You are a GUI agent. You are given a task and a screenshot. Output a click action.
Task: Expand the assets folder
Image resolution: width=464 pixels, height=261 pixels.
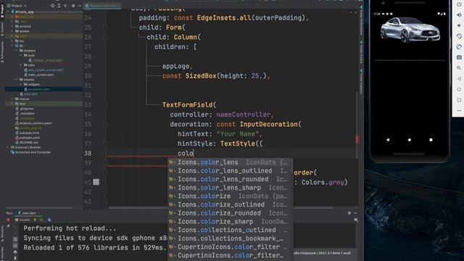[12, 31]
